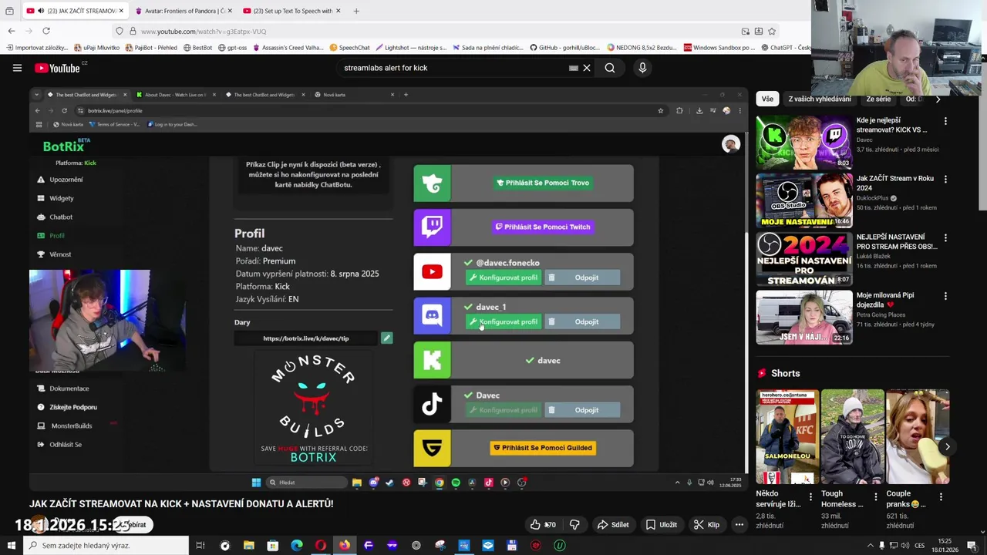Click 'Přihlásit Se Pomocí Trovo' in video
This screenshot has width=987, height=555.
543,183
